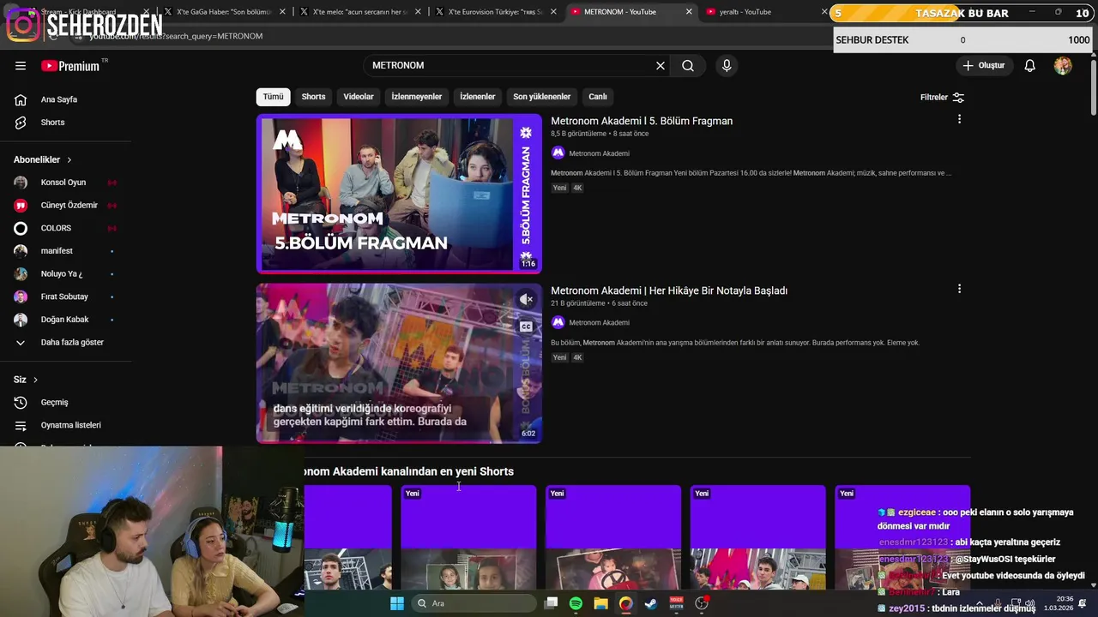
Task: Open the Filtreler filter panel
Action: tap(942, 98)
